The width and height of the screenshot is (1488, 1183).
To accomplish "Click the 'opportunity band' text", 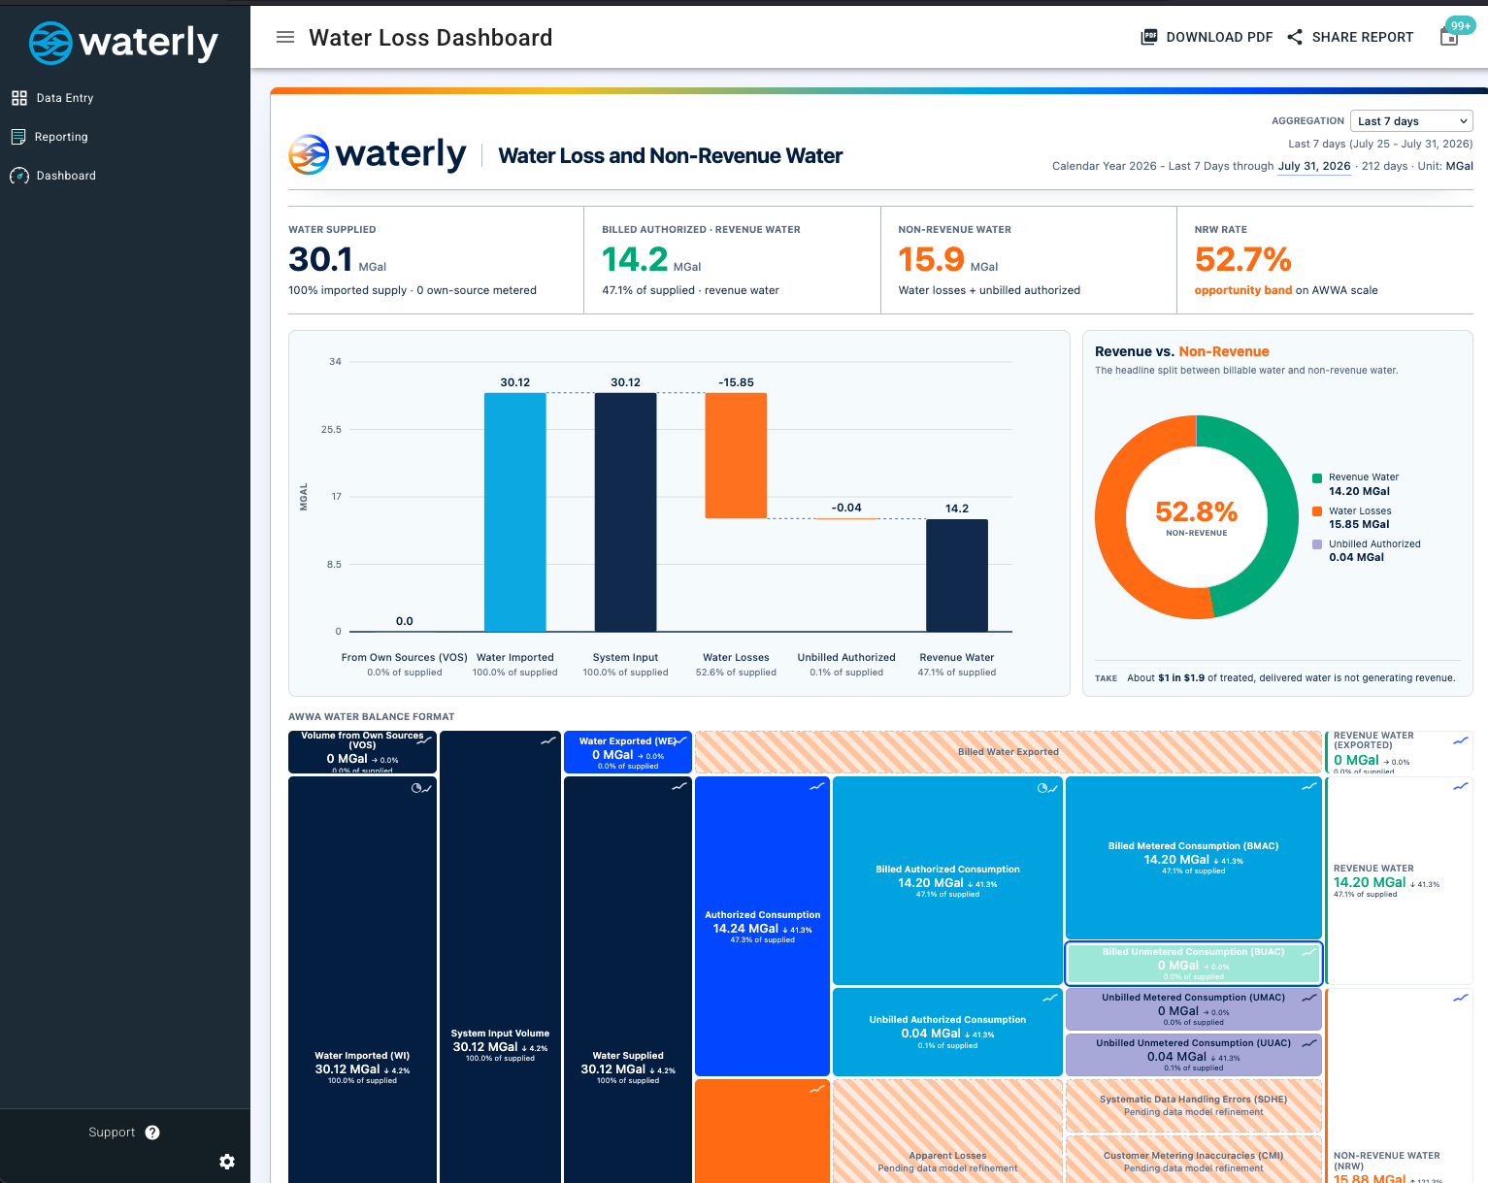I will [1243, 290].
